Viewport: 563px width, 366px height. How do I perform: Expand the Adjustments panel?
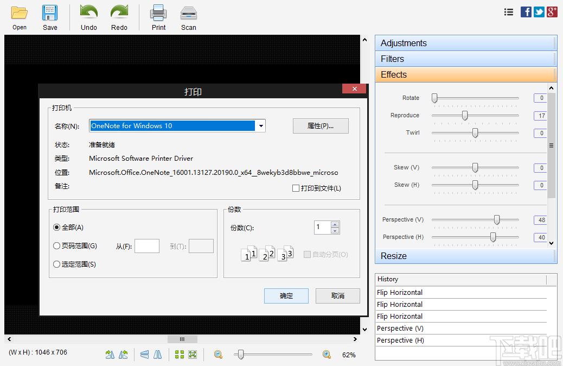coord(466,43)
